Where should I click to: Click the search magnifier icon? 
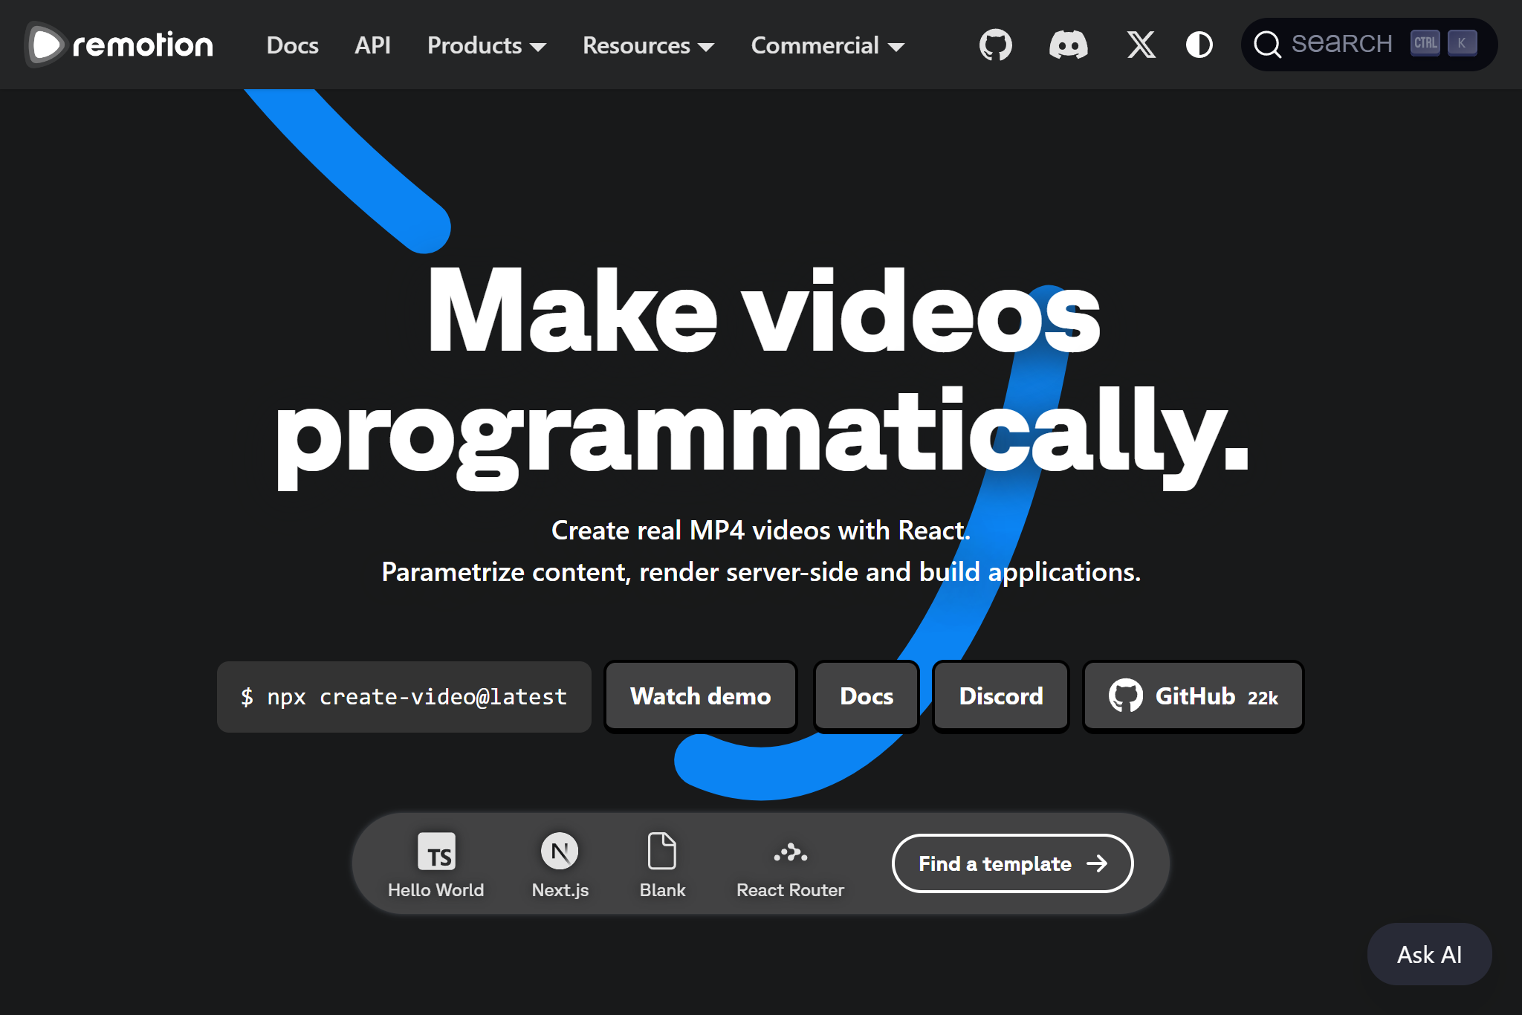pos(1267,45)
